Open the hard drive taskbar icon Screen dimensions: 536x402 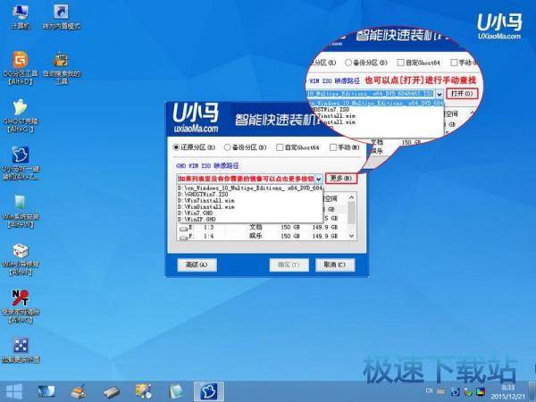coord(112,392)
